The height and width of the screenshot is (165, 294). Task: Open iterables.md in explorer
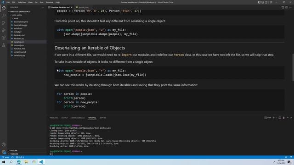coord(19,35)
